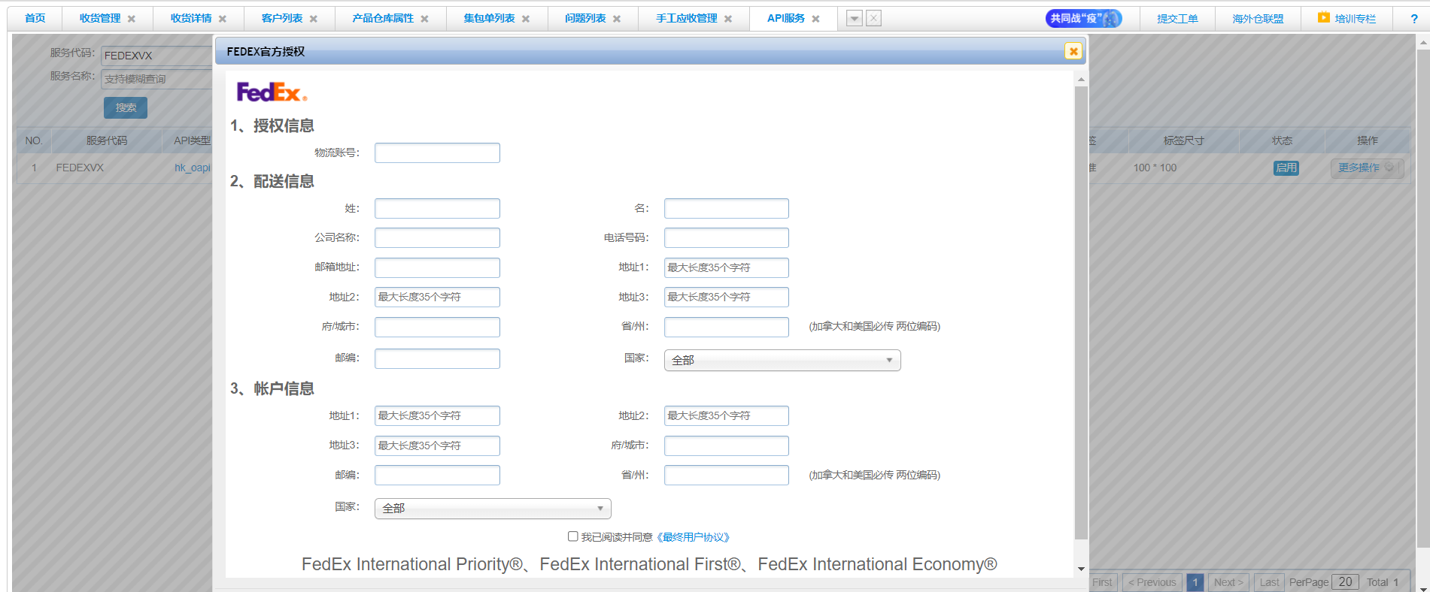Image resolution: width=1430 pixels, height=592 pixels.
Task: Click the 共同战疫 banner icon
Action: coord(1083,19)
